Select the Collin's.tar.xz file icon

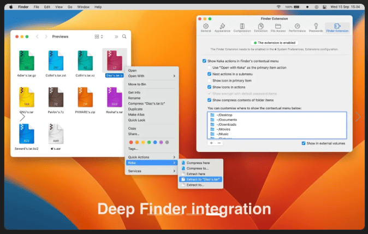pos(85,61)
